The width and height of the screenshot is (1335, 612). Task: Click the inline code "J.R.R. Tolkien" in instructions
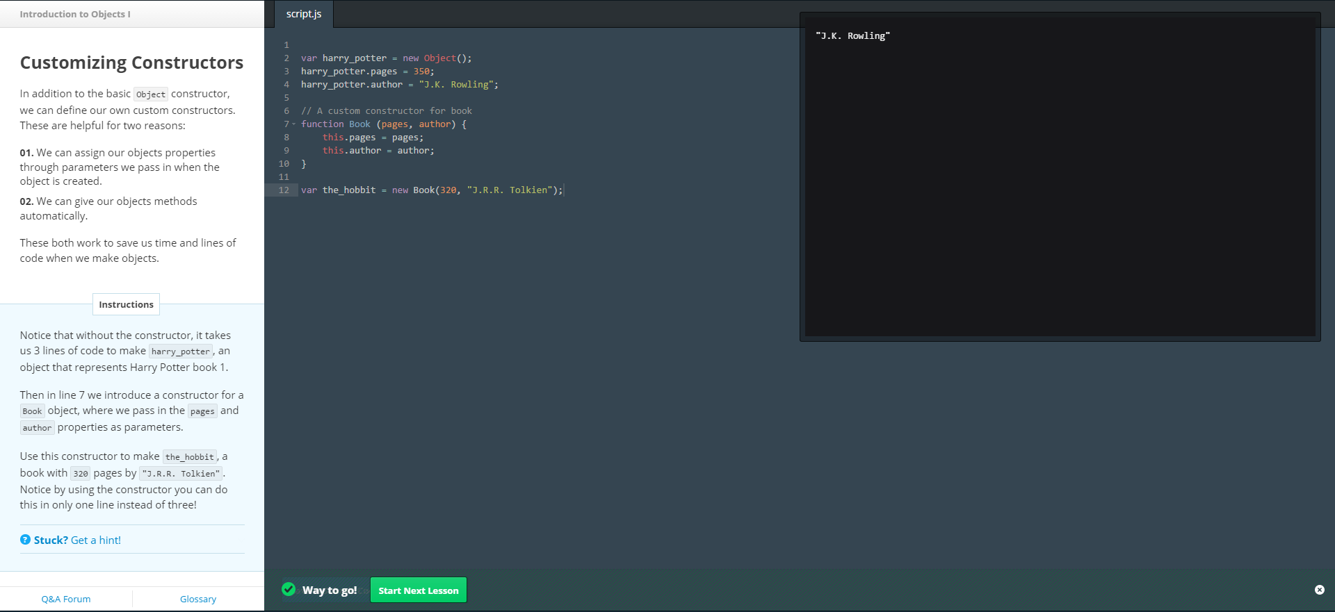(x=181, y=474)
